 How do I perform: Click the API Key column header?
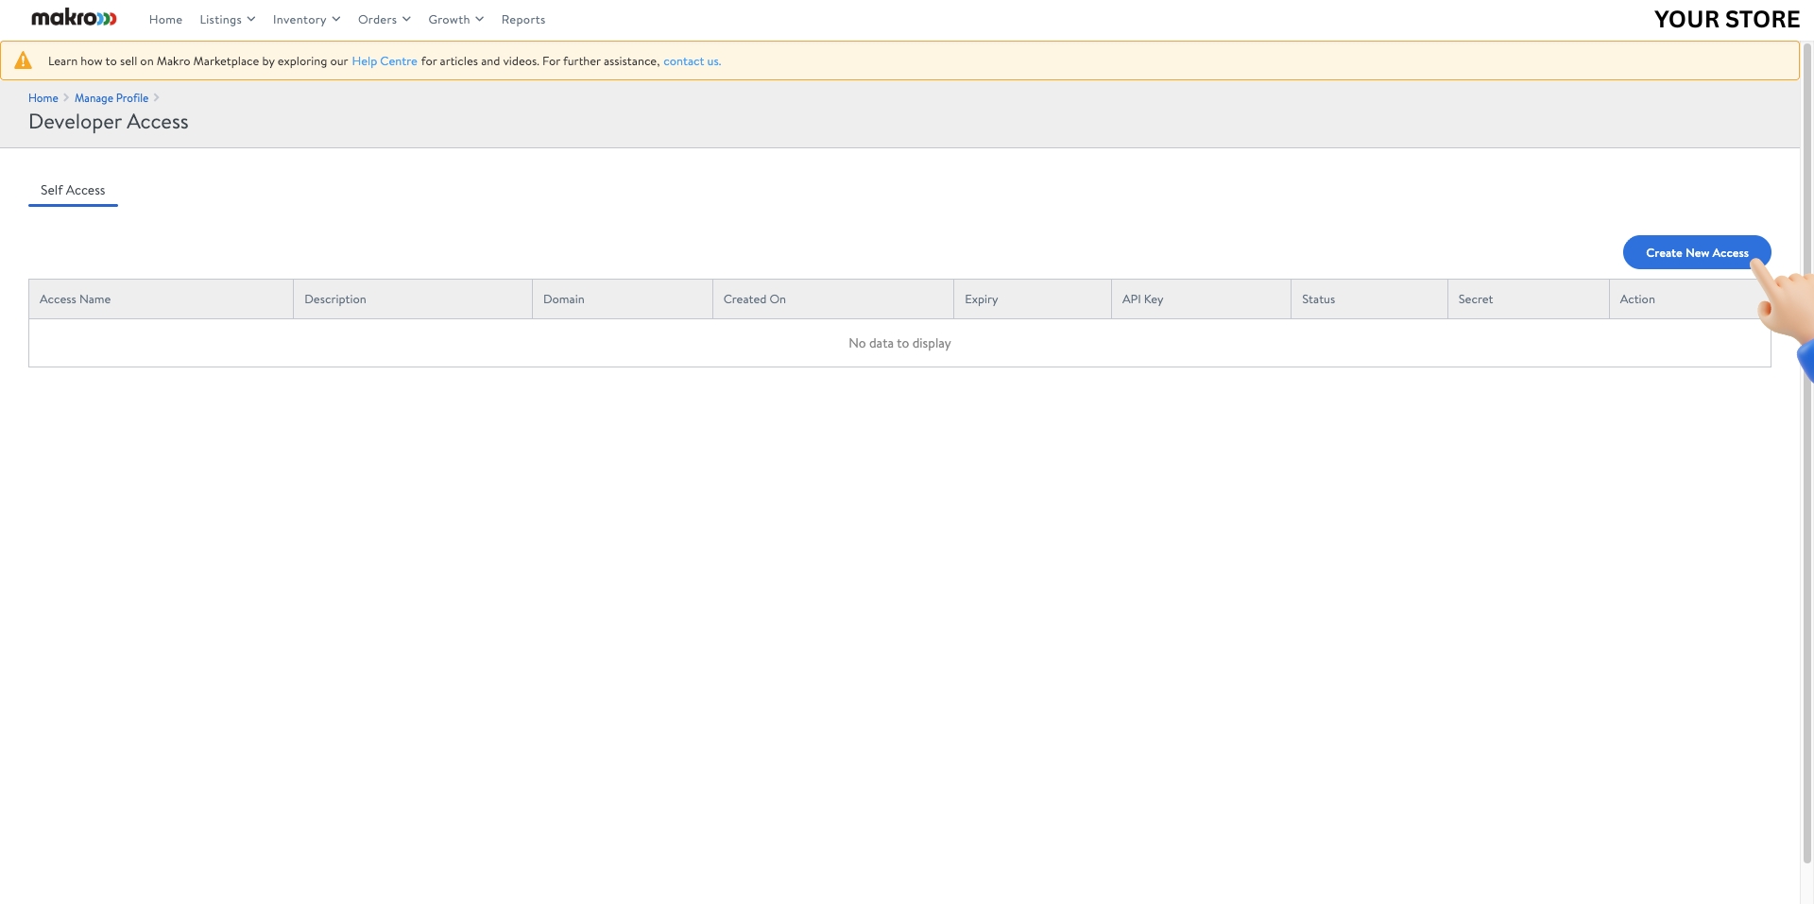click(1143, 298)
